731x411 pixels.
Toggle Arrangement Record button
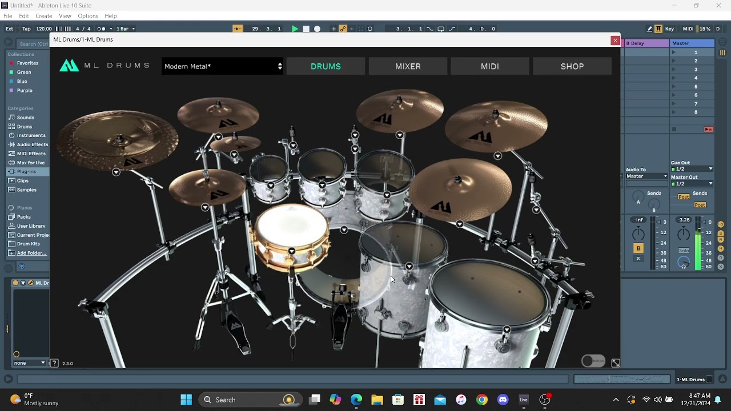318,29
